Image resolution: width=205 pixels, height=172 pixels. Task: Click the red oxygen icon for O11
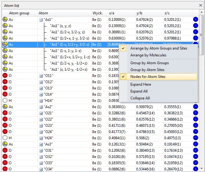tap(5, 76)
